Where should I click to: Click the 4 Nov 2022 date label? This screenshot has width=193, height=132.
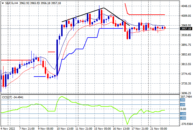[8, 129]
